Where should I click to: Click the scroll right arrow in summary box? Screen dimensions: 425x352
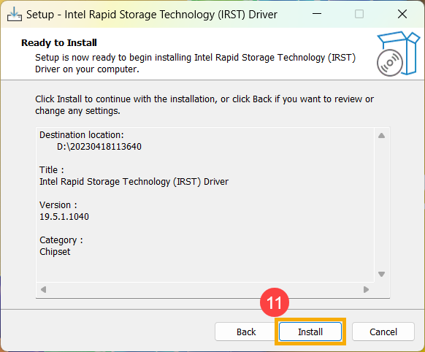coord(366,290)
